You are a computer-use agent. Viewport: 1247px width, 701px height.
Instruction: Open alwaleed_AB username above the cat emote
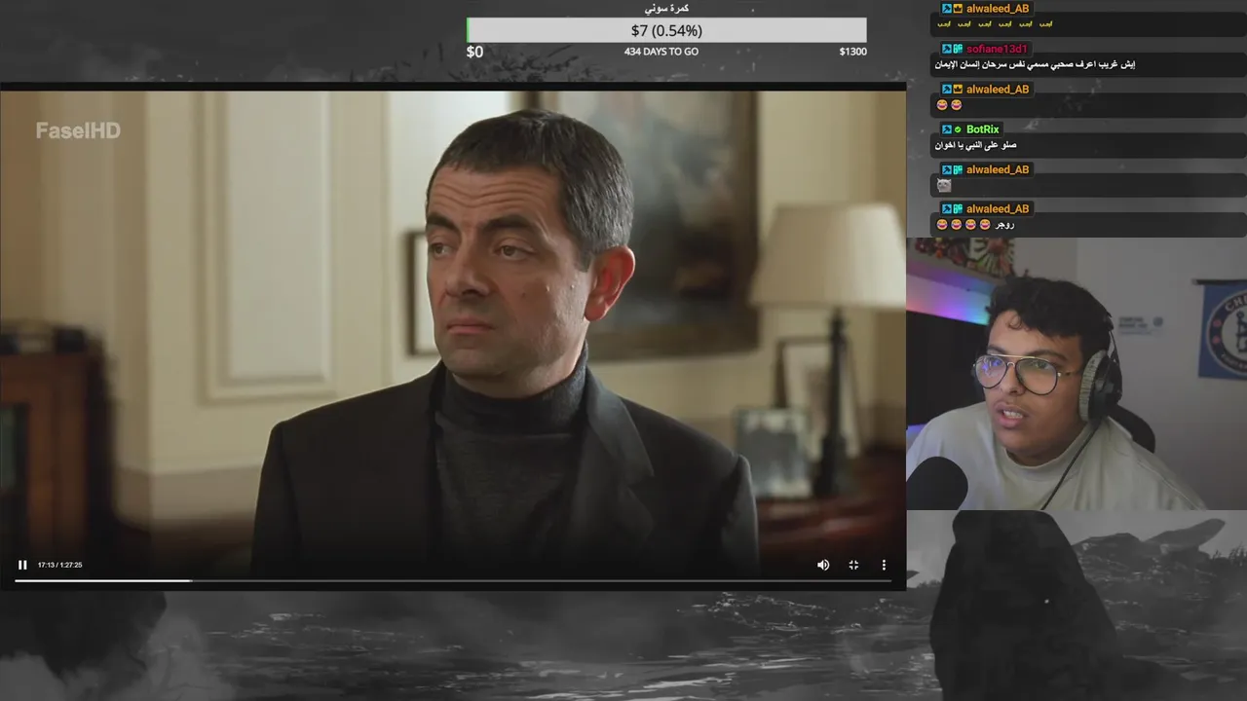[x=998, y=169]
